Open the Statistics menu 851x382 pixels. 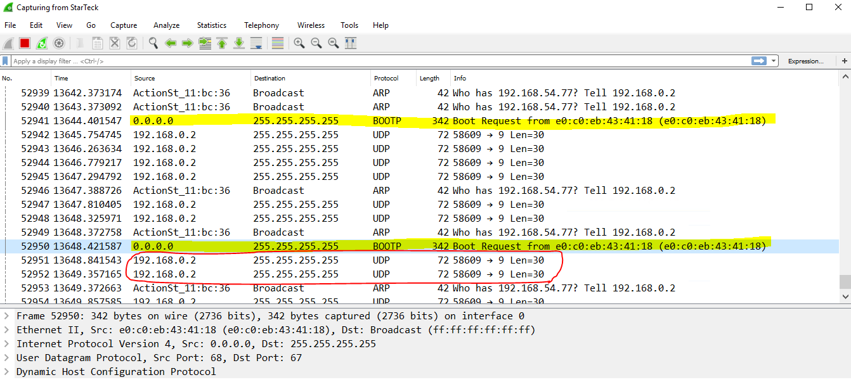pos(212,25)
